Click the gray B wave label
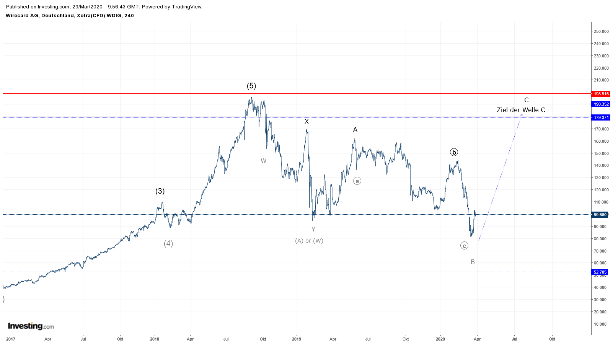The height and width of the screenshot is (344, 613). point(473,262)
